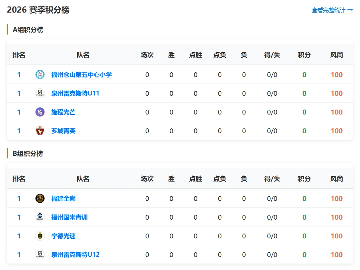Open team page 福州国米青训

tap(69, 217)
